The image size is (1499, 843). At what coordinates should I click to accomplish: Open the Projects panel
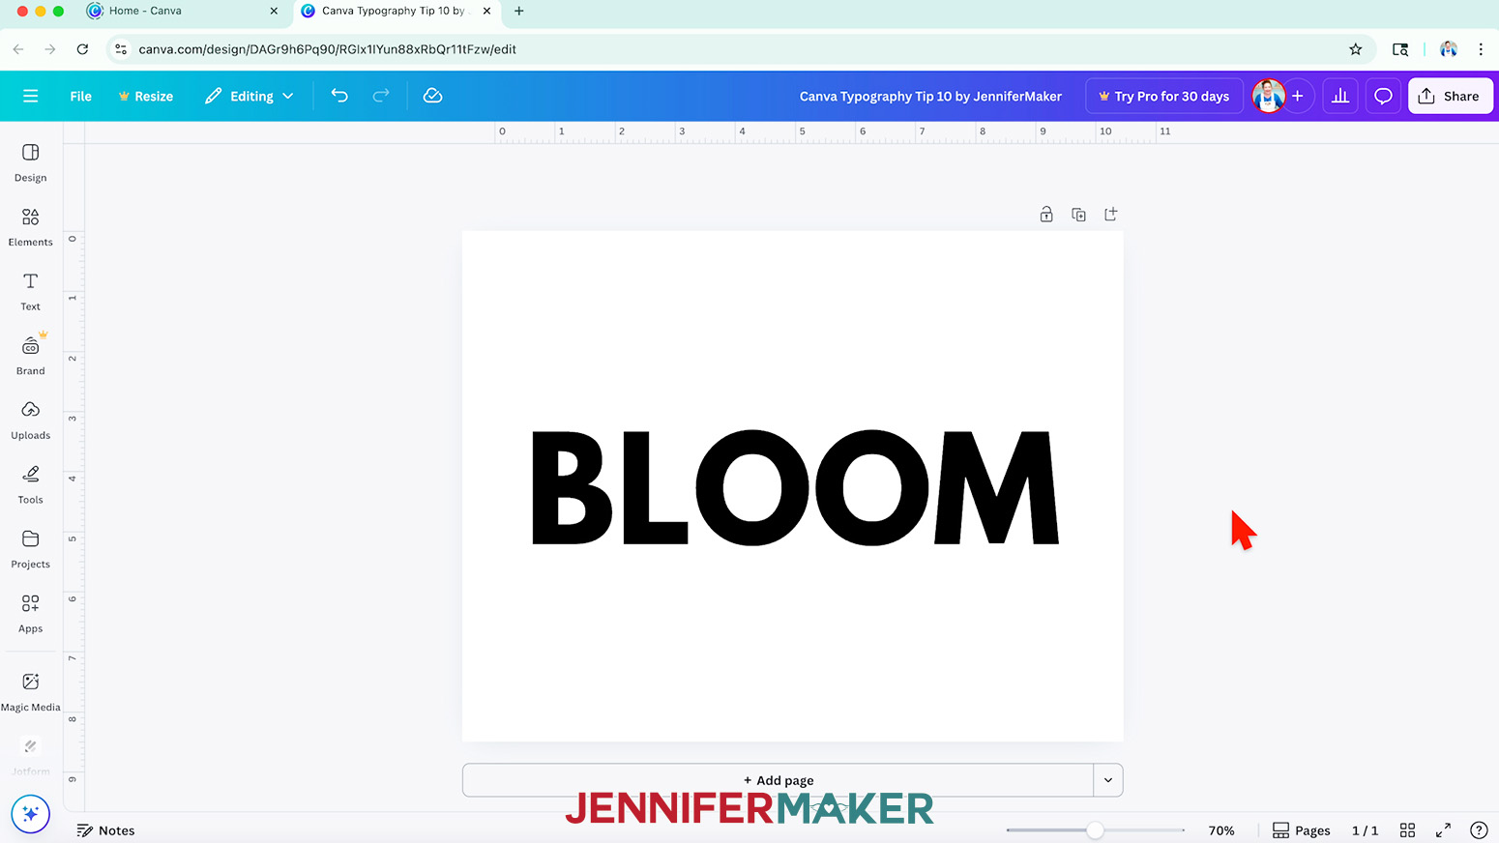click(x=31, y=549)
